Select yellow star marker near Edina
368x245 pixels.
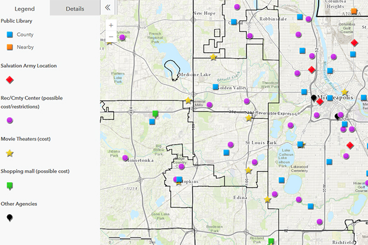click(x=268, y=199)
